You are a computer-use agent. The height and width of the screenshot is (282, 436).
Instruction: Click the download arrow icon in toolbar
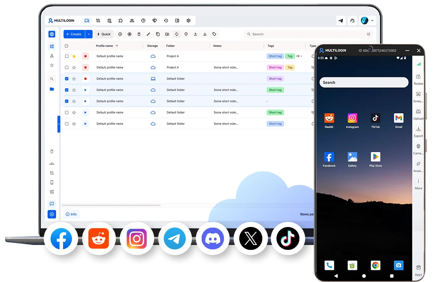tap(205, 34)
